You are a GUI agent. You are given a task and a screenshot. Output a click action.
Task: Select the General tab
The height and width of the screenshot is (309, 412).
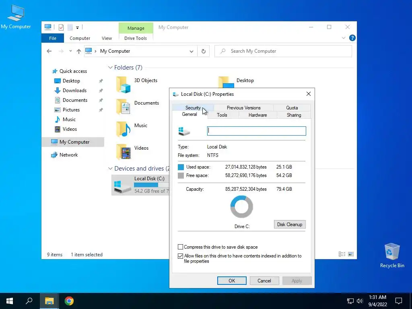(190, 114)
